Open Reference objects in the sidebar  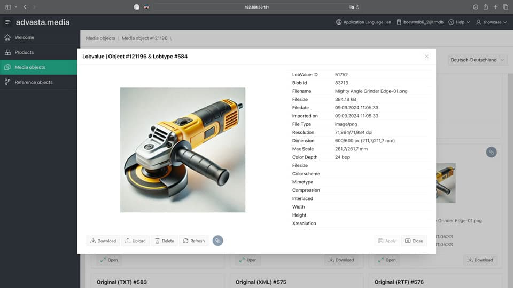pos(38,82)
